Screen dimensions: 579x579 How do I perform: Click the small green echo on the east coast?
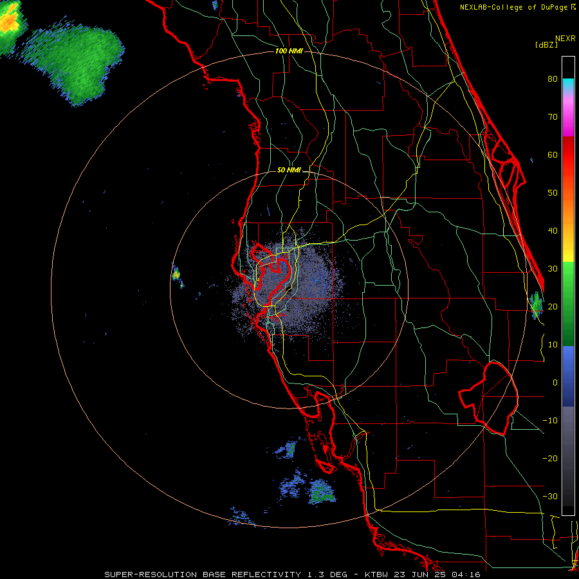pos(536,305)
